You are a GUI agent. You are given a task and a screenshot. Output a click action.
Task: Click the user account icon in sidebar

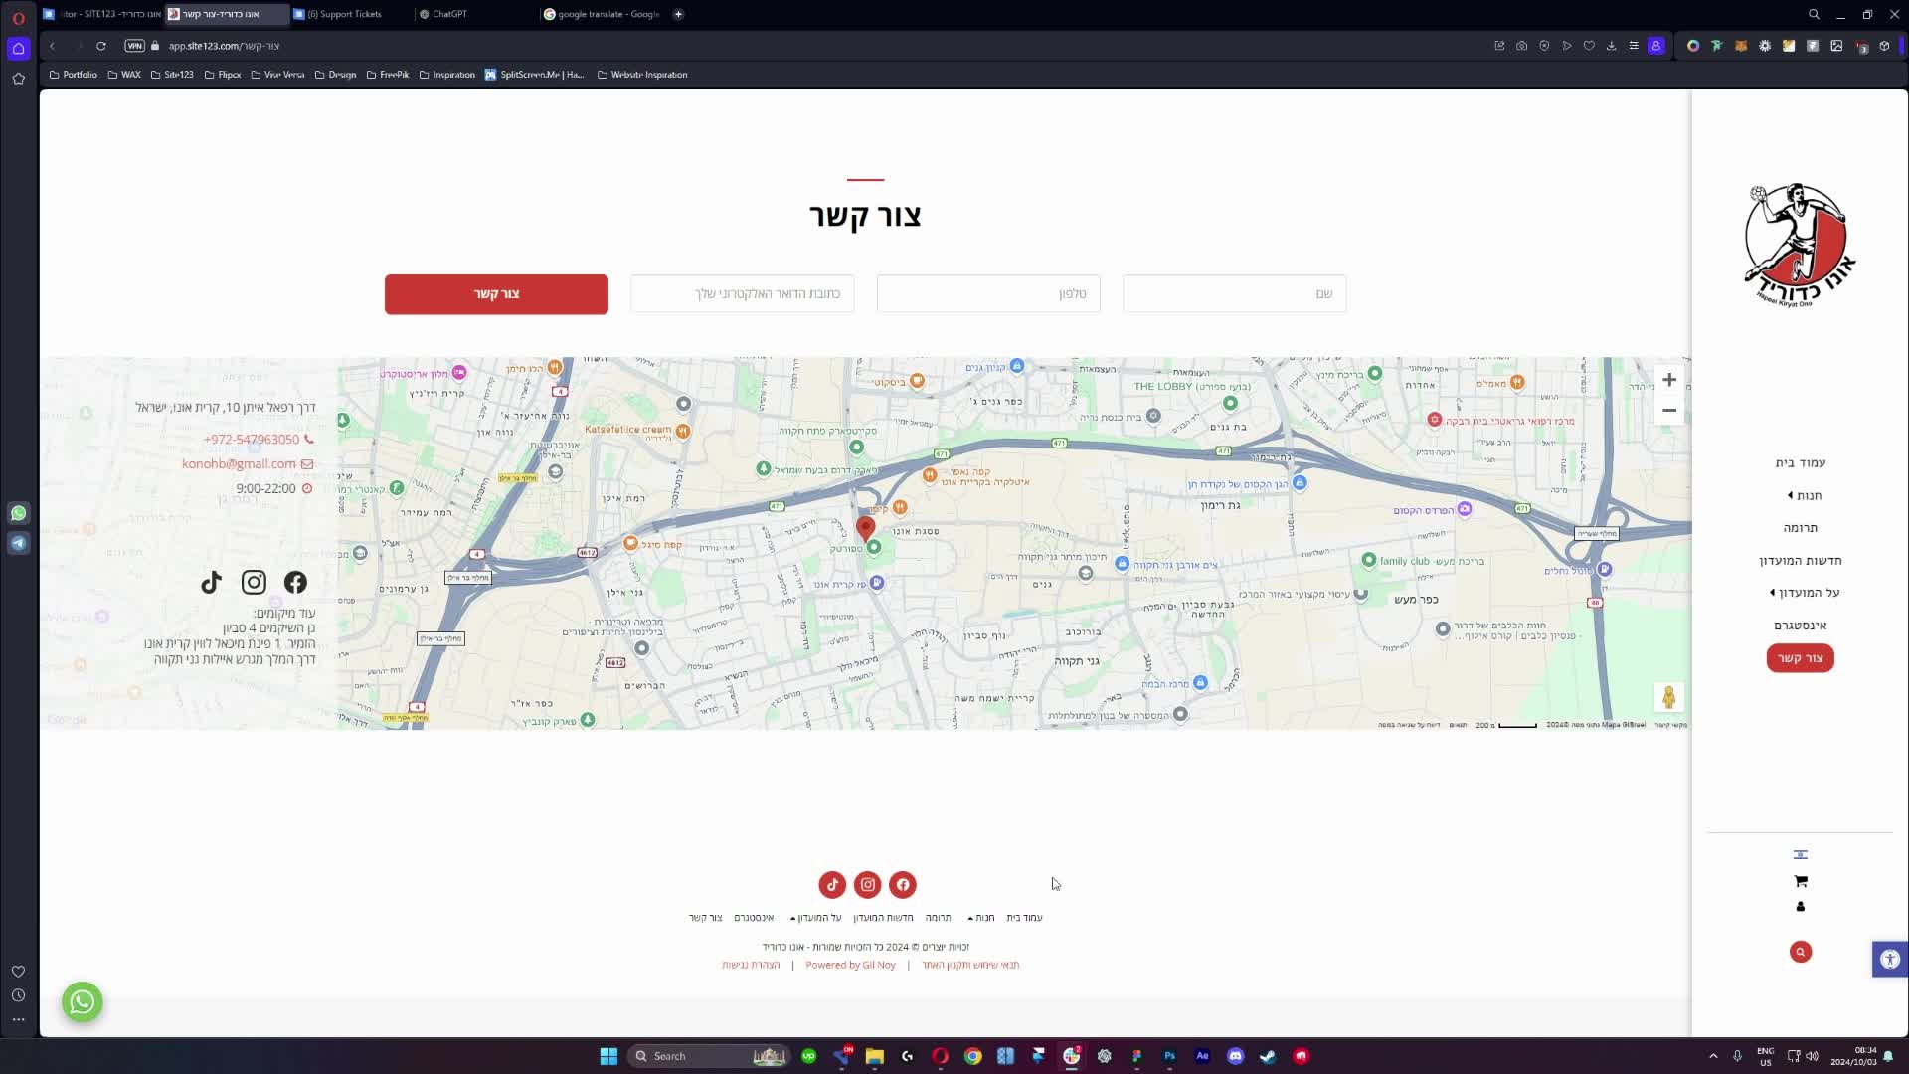(x=1800, y=907)
